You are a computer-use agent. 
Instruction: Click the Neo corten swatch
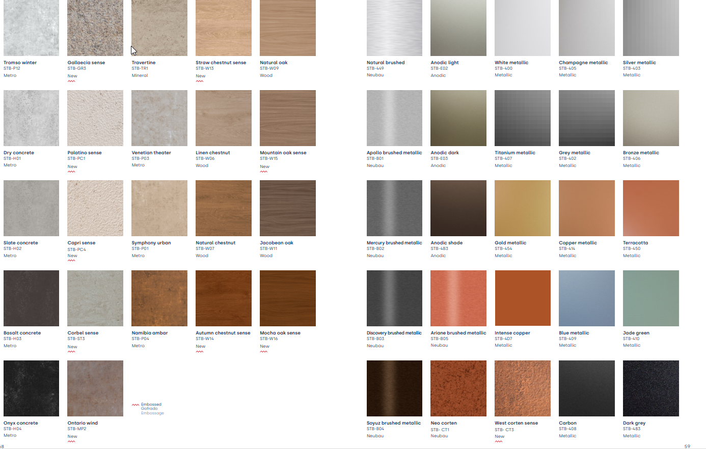(458, 388)
